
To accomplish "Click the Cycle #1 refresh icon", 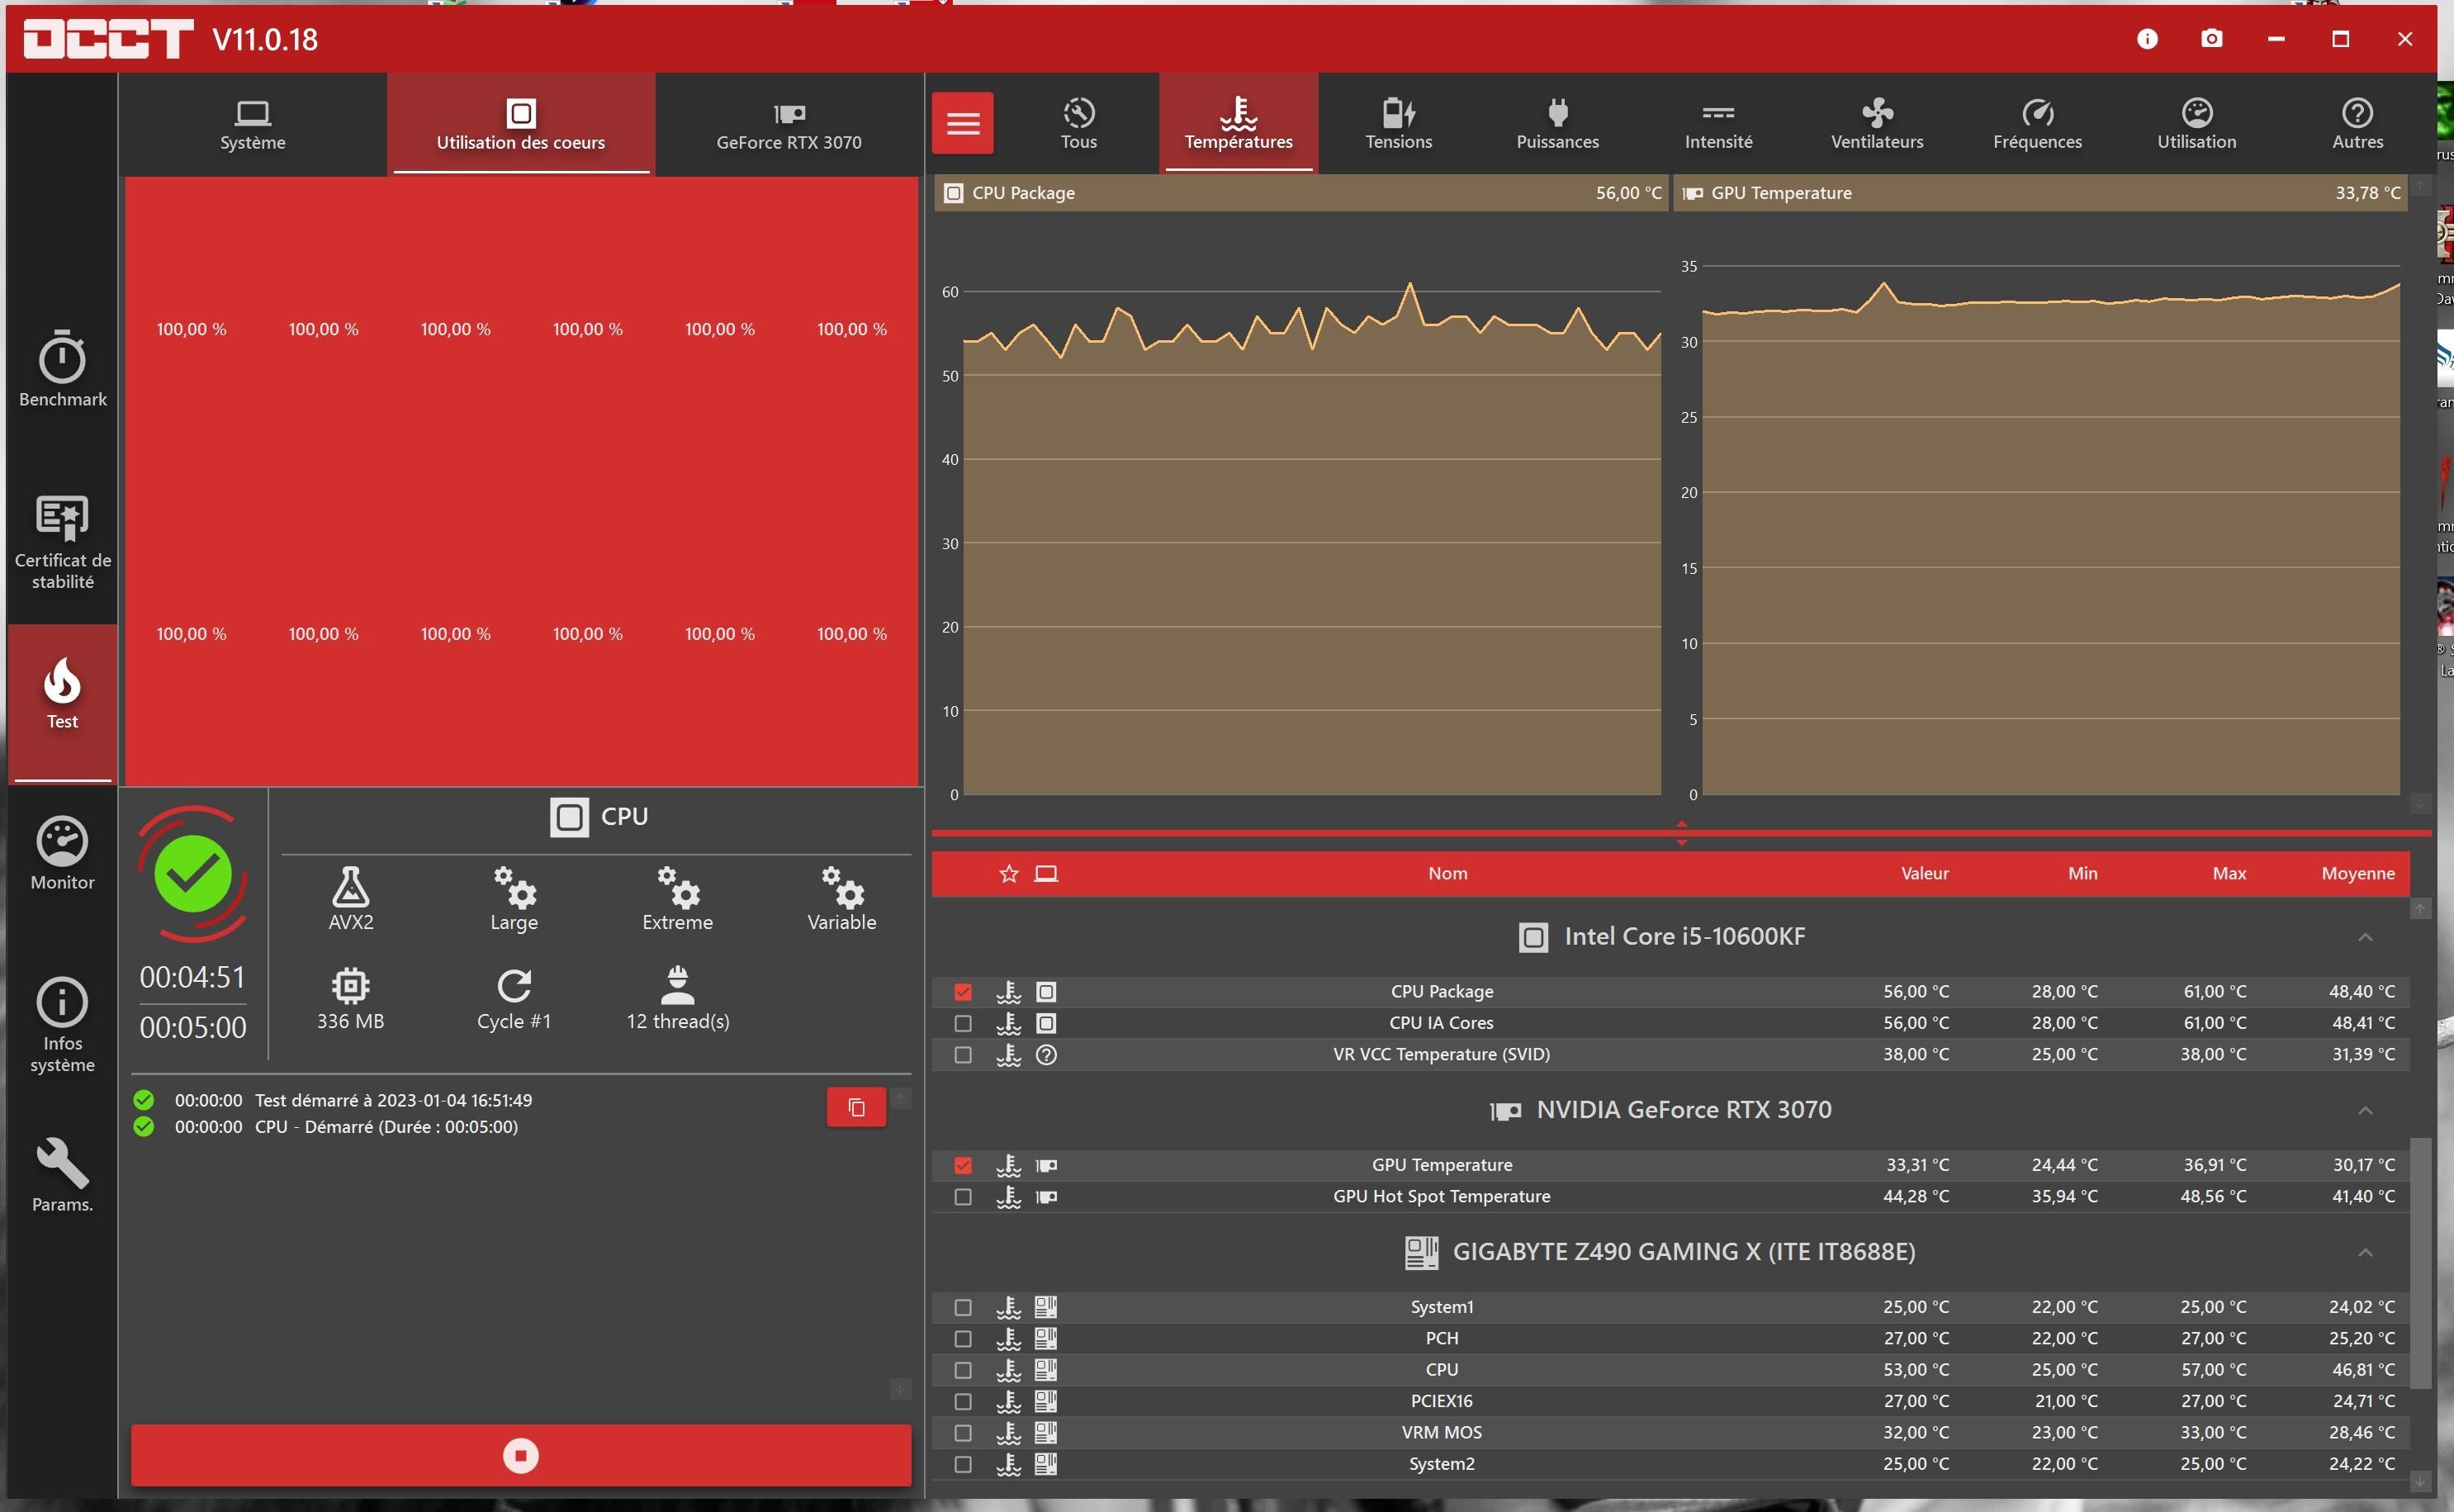I will (514, 986).
